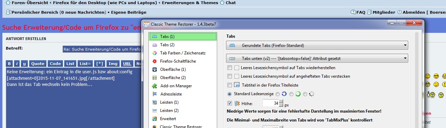The image size is (446, 128).
Task: Increase Höhe value with up arrow
Action: click(x=281, y=101)
